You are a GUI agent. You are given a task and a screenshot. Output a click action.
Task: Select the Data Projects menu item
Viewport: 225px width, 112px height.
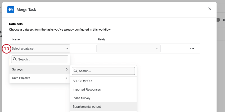pos(21,78)
